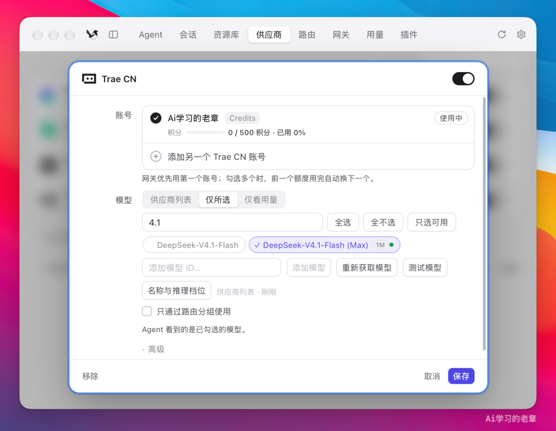
Task: Click the 只选可用 button
Action: [431, 222]
